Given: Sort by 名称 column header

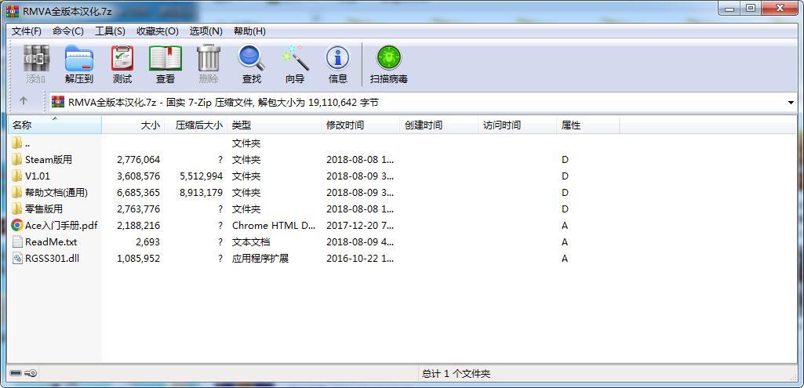Looking at the screenshot, I should coord(54,125).
